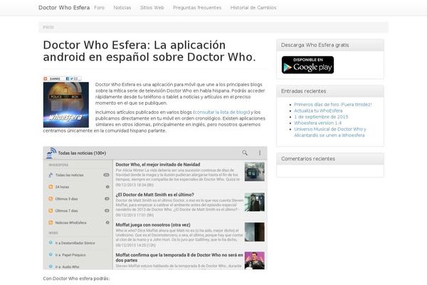Click the 'Comentarios recientes' widget heading
Viewport: 427px width, 285px height.
[308, 159]
